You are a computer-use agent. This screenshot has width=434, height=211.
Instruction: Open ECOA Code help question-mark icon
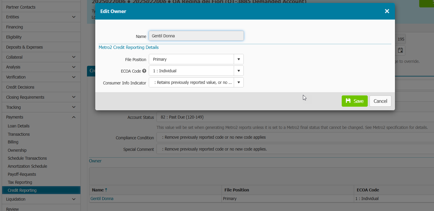(144, 71)
